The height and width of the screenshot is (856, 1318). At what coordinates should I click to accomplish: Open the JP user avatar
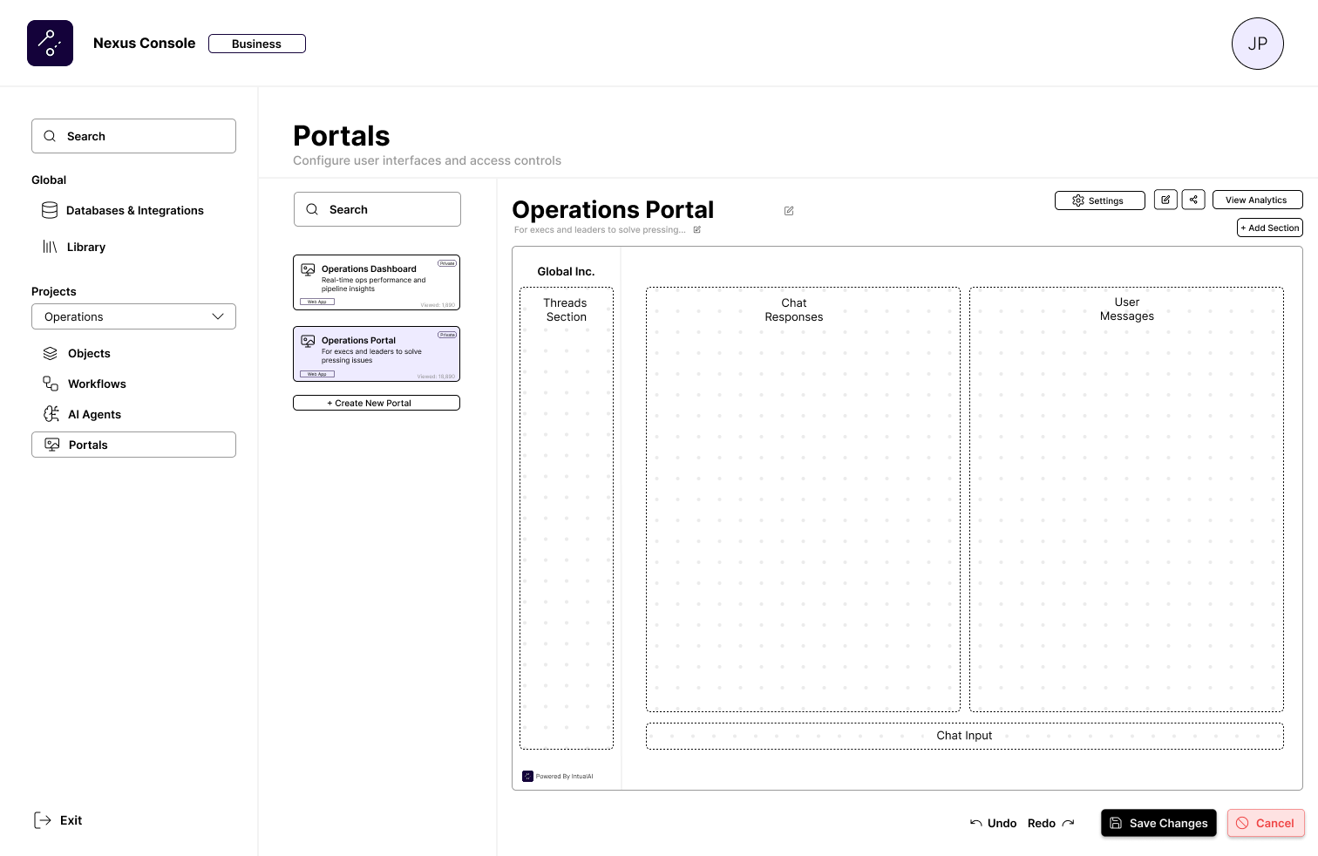[x=1257, y=44]
